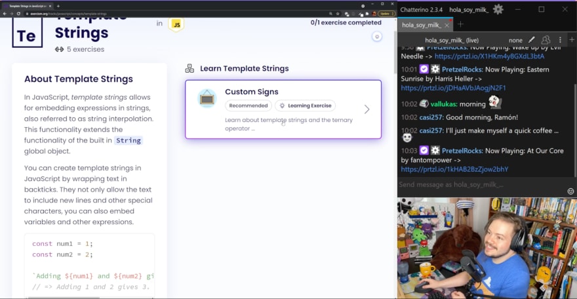Select the Template Strings browser tab
This screenshot has height=299, width=577.
click(26, 6)
